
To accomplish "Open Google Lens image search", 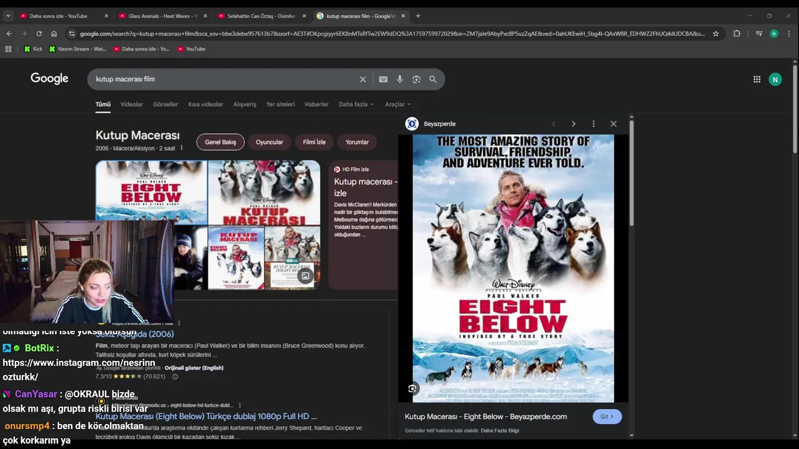I will [416, 79].
